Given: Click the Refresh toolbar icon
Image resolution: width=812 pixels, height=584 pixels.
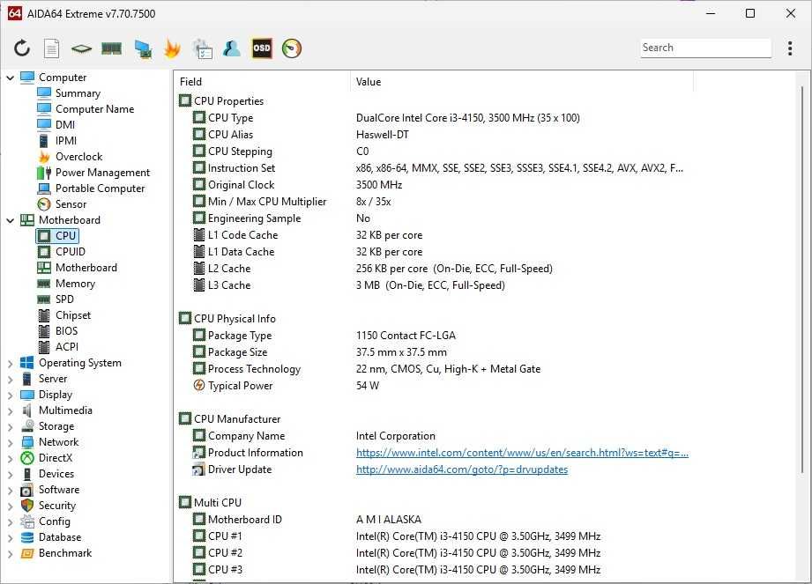Looking at the screenshot, I should click(x=22, y=48).
